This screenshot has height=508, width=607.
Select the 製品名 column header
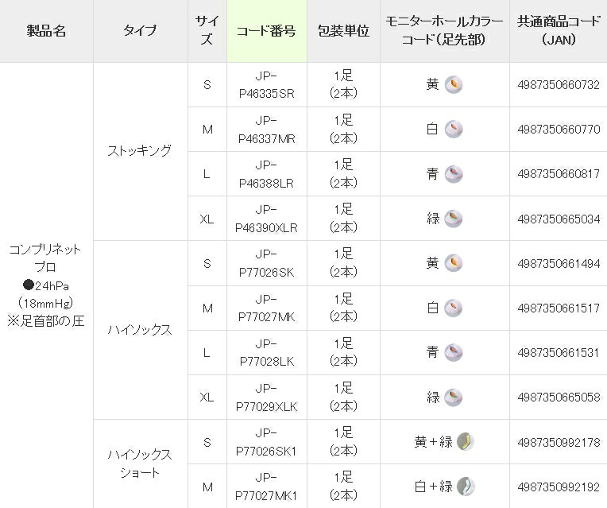[x=46, y=31]
